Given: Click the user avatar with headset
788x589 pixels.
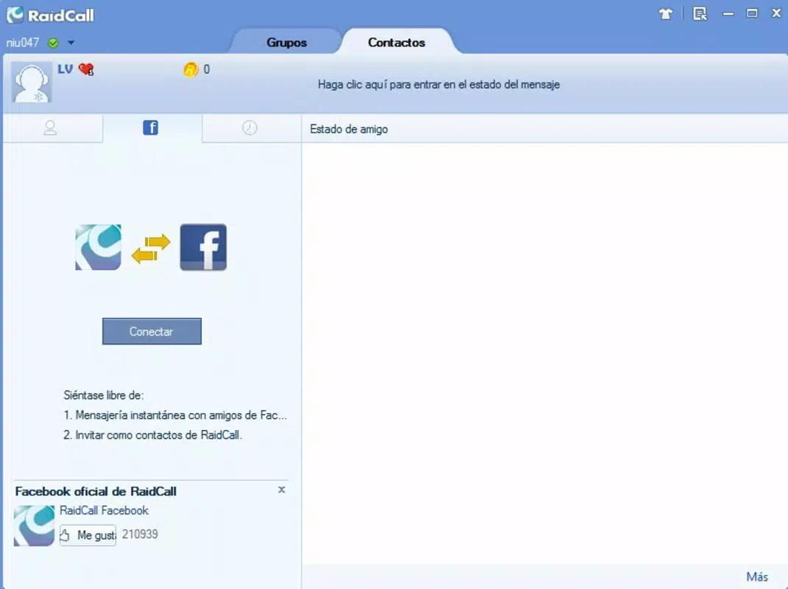Looking at the screenshot, I should click(x=32, y=82).
